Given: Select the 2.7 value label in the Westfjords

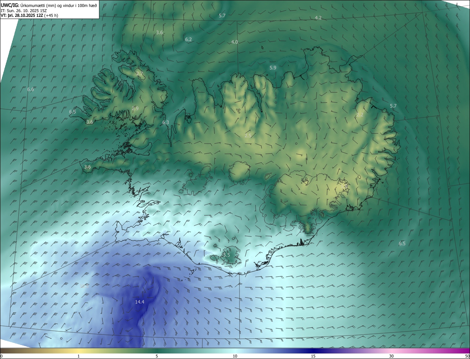Looking at the screenshot, I should click(139, 74).
